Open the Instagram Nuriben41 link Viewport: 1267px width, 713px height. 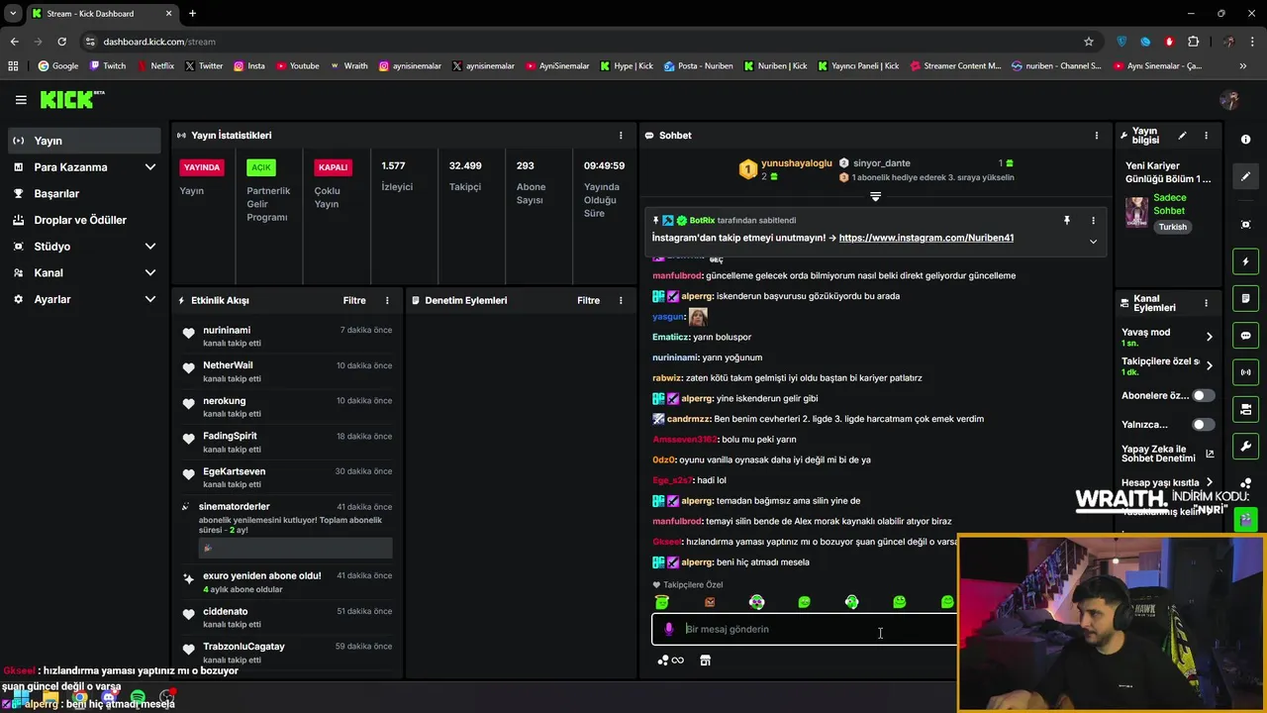point(926,238)
